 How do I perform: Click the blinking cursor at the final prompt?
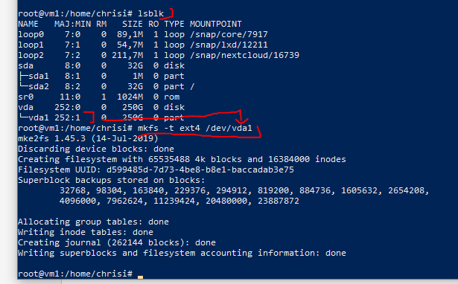pos(140,277)
